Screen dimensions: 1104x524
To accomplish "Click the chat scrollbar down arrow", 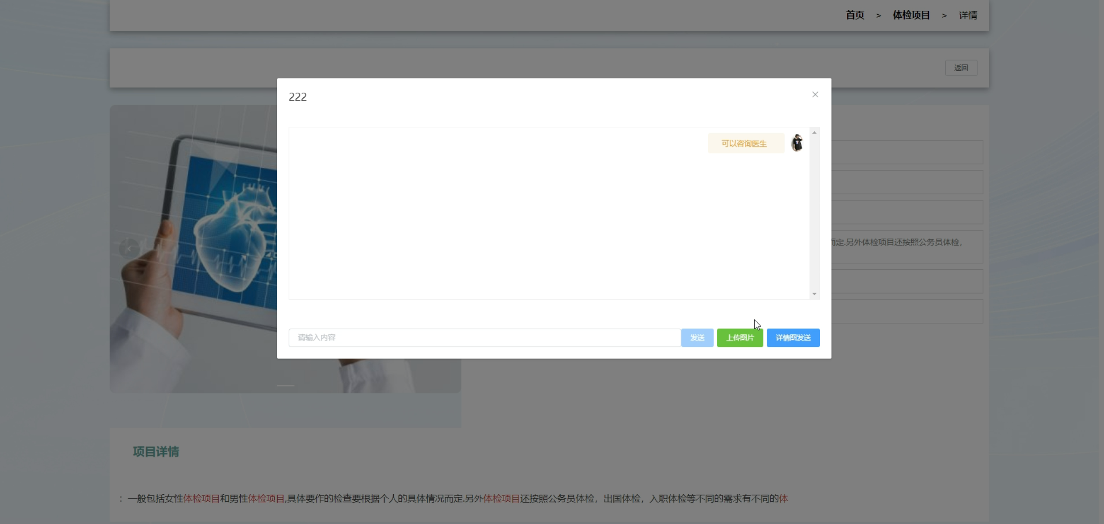I will 814,294.
